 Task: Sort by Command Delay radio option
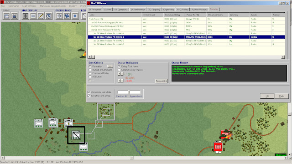pyautogui.click(x=90, y=73)
